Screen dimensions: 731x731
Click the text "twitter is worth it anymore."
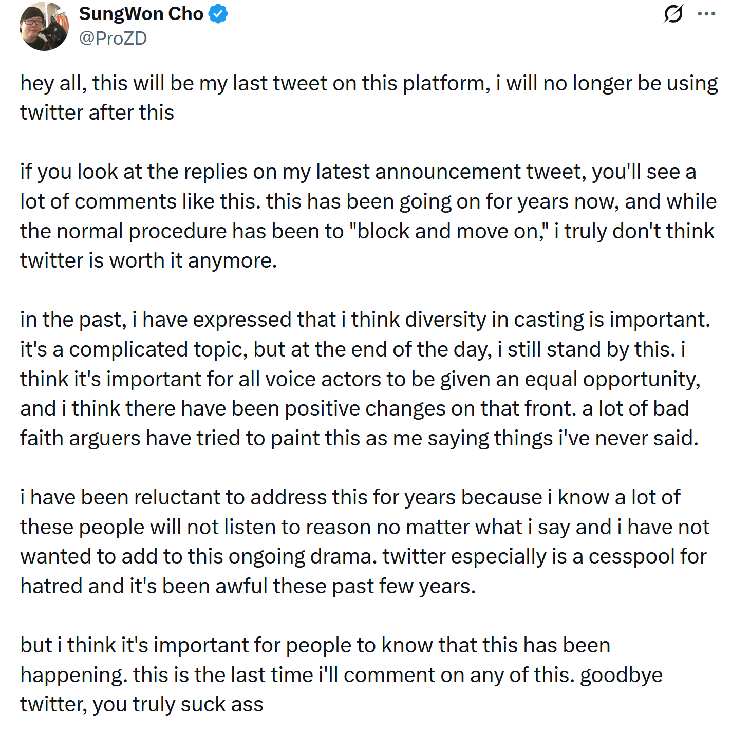coord(148,261)
